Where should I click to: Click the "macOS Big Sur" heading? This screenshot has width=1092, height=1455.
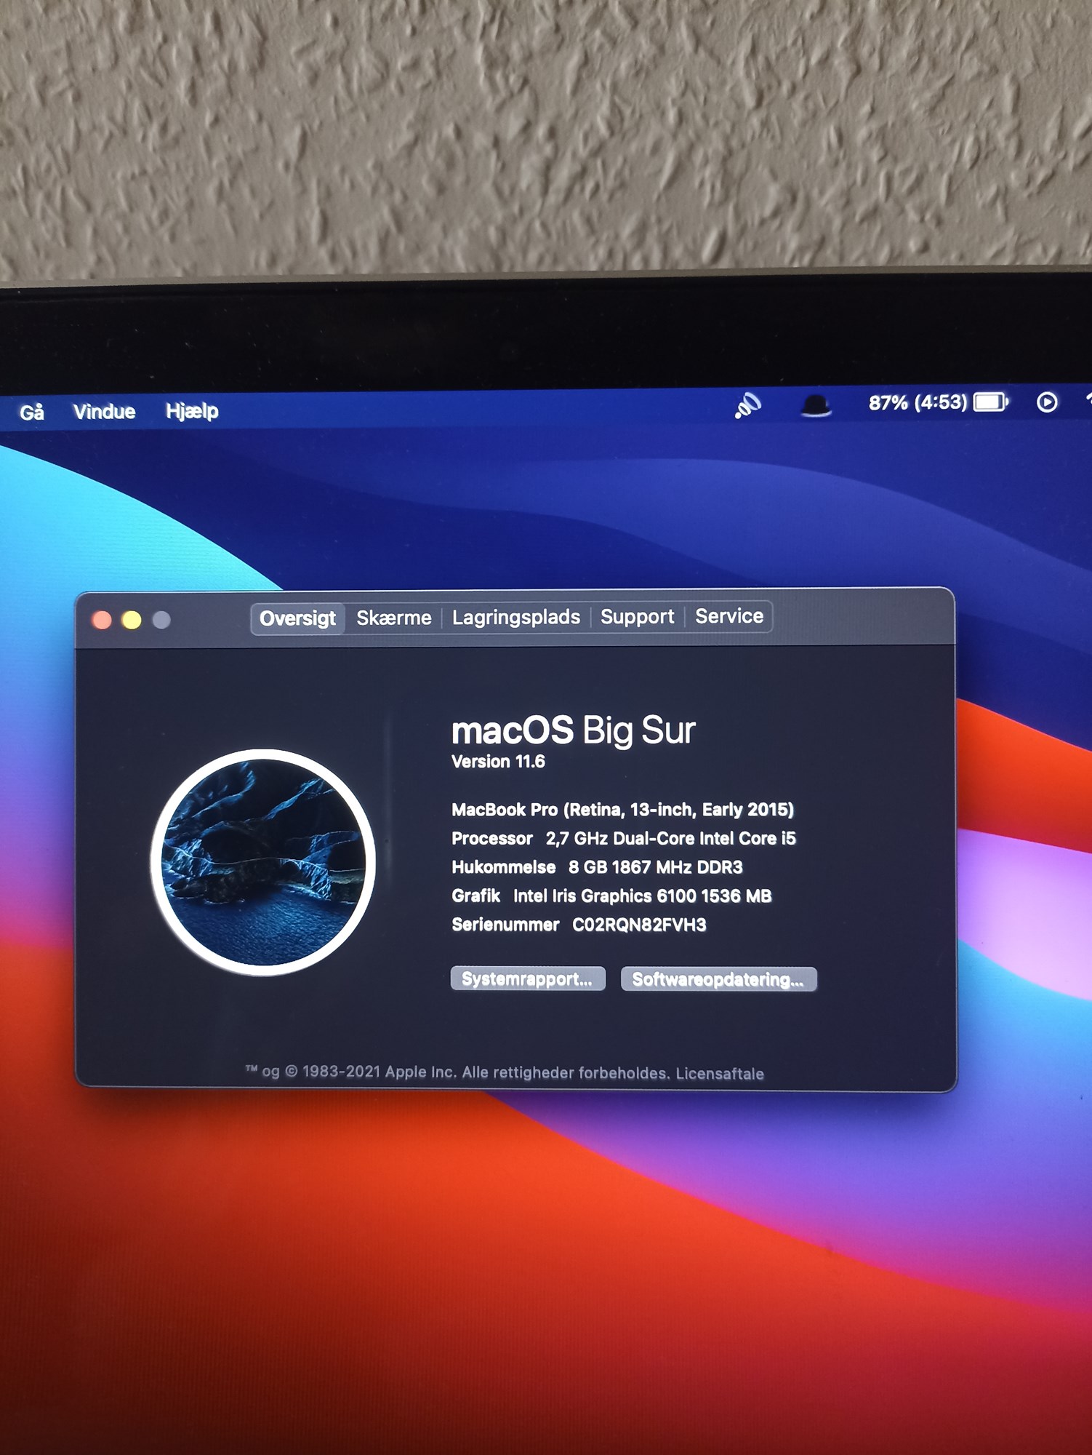click(574, 730)
